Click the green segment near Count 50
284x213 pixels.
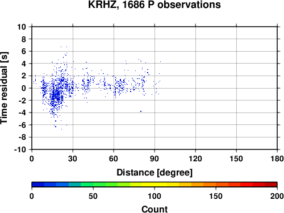point(93,185)
